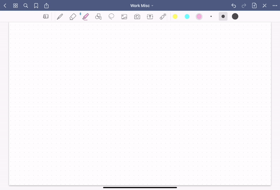Insert an image with the Image tool
This screenshot has width=280, height=190.
(x=124, y=16)
